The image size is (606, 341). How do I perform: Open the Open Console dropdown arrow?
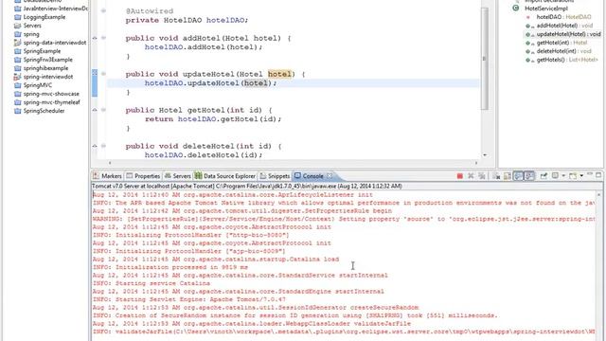pyautogui.click(x=581, y=176)
